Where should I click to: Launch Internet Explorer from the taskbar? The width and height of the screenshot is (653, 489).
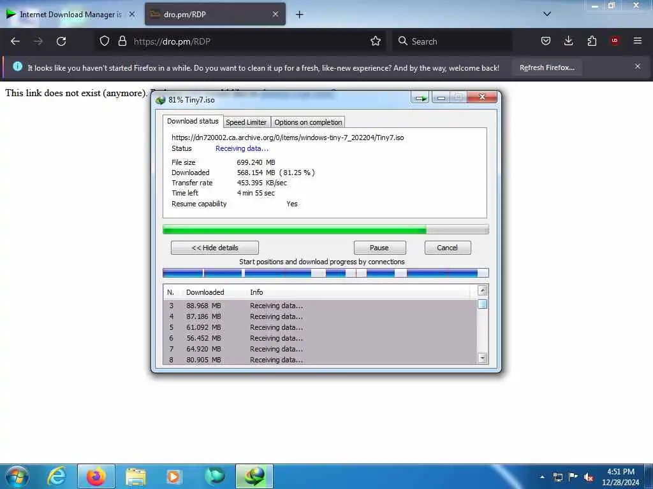click(57, 476)
